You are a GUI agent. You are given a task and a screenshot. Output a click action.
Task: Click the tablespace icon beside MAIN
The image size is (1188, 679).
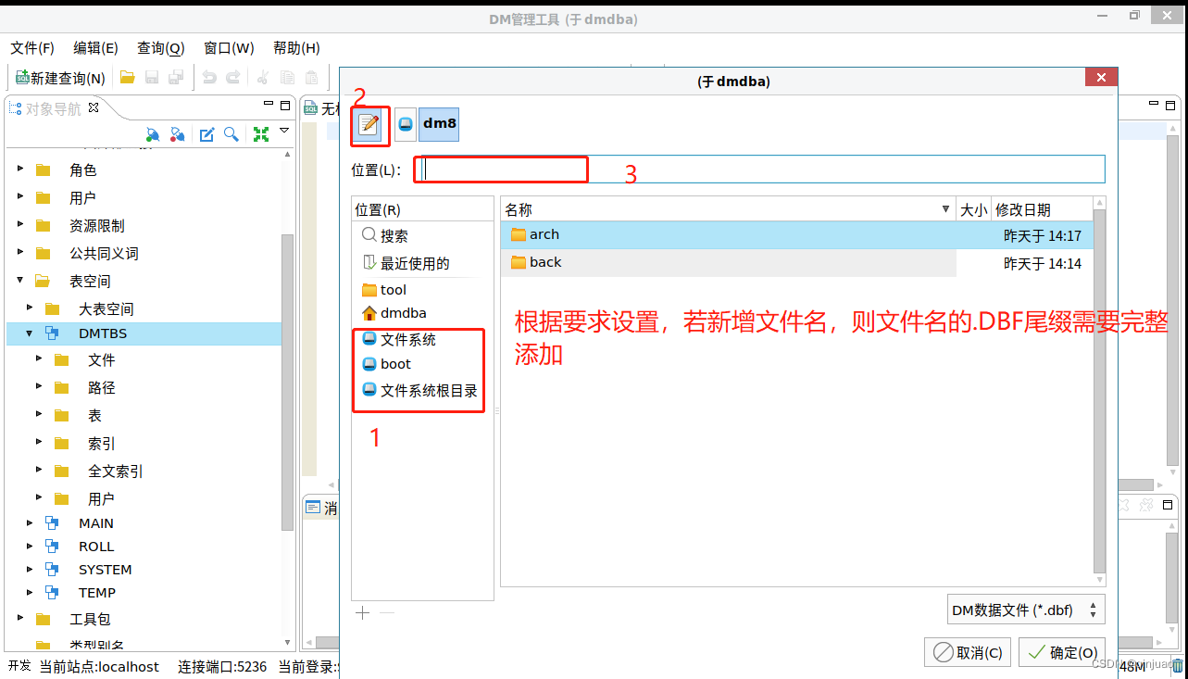point(52,523)
